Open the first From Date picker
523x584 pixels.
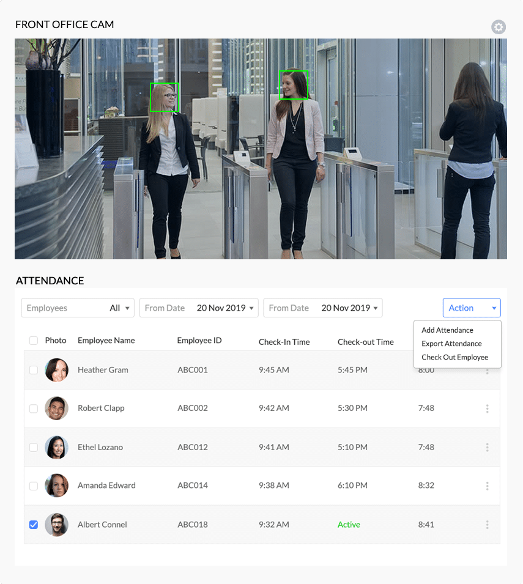point(199,308)
